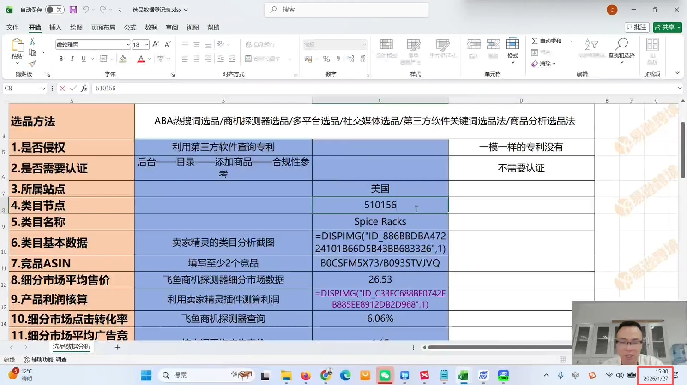Switch to the 数据 ribbon tab

[x=151, y=27]
